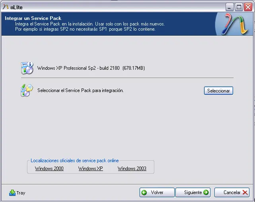Select the Windows XP Professional Sp2 build text
The image size is (255, 202).
tap(91, 68)
